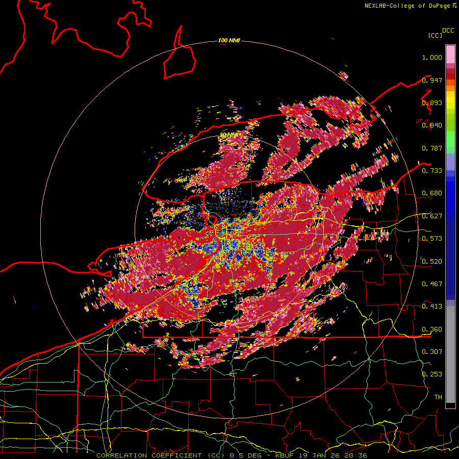Viewport: 459px width, 459px height.
Task: Click the 0.680 scale value
Action: tap(432, 193)
